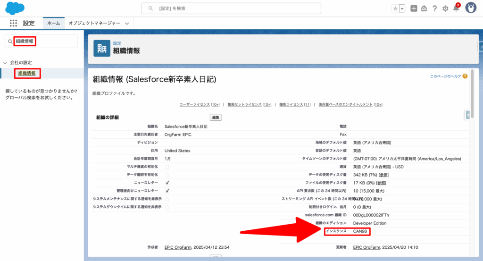Screen dimensions: 483x261
Task: Click the page vertical scrollbar
Action: [472, 94]
